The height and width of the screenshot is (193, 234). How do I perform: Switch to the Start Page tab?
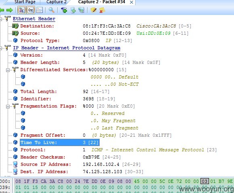pos(25,2)
